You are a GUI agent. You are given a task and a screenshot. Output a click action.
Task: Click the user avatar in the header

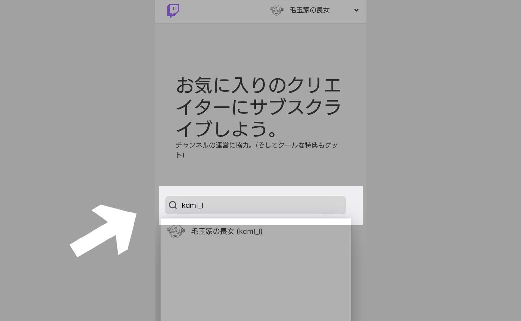point(276,10)
